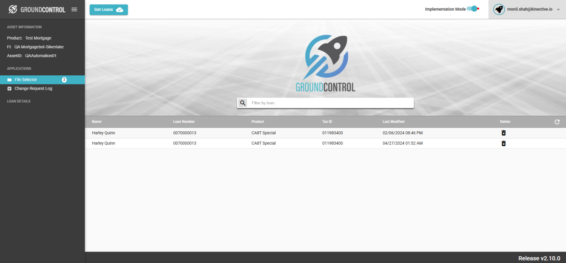
Task: Click the Get Loans button
Action: pyautogui.click(x=109, y=10)
